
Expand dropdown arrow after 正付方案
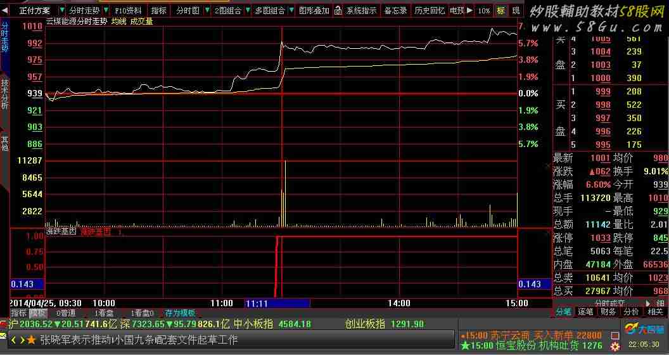(62, 11)
